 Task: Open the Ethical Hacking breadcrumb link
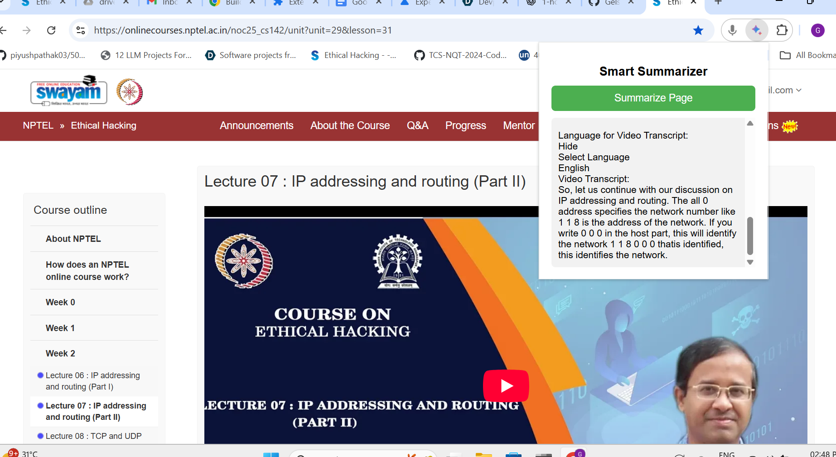click(x=103, y=125)
